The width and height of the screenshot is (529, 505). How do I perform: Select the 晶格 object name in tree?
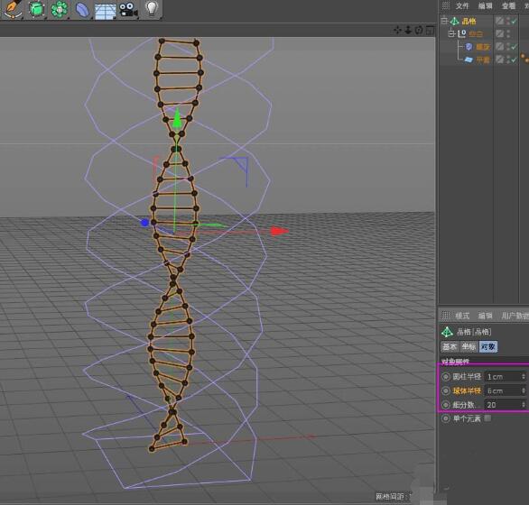click(469, 22)
